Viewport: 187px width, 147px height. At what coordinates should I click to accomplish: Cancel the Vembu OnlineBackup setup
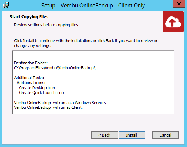(x=166, y=135)
